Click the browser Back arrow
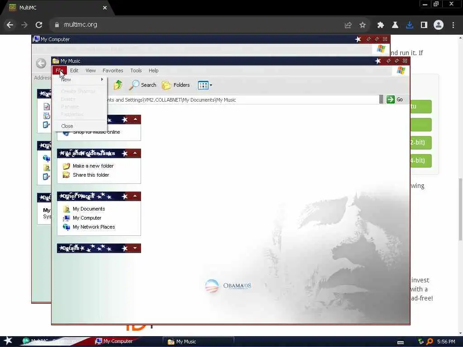This screenshot has height=347, width=463. (10, 25)
